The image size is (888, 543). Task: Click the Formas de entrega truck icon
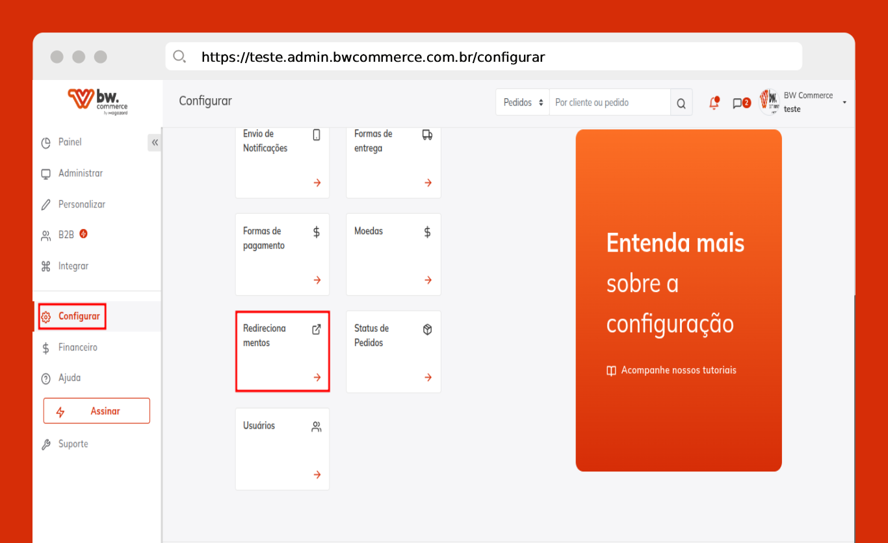427,135
